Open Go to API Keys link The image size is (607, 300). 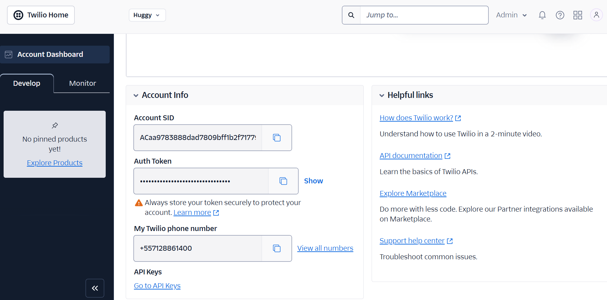tap(157, 286)
